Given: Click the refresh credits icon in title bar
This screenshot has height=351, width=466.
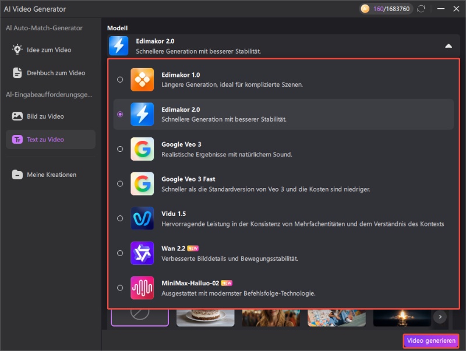Looking at the screenshot, I should pyautogui.click(x=421, y=9).
